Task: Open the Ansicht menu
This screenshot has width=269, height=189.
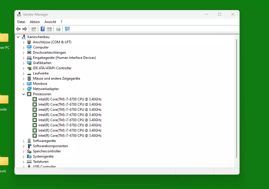Action: click(50, 22)
